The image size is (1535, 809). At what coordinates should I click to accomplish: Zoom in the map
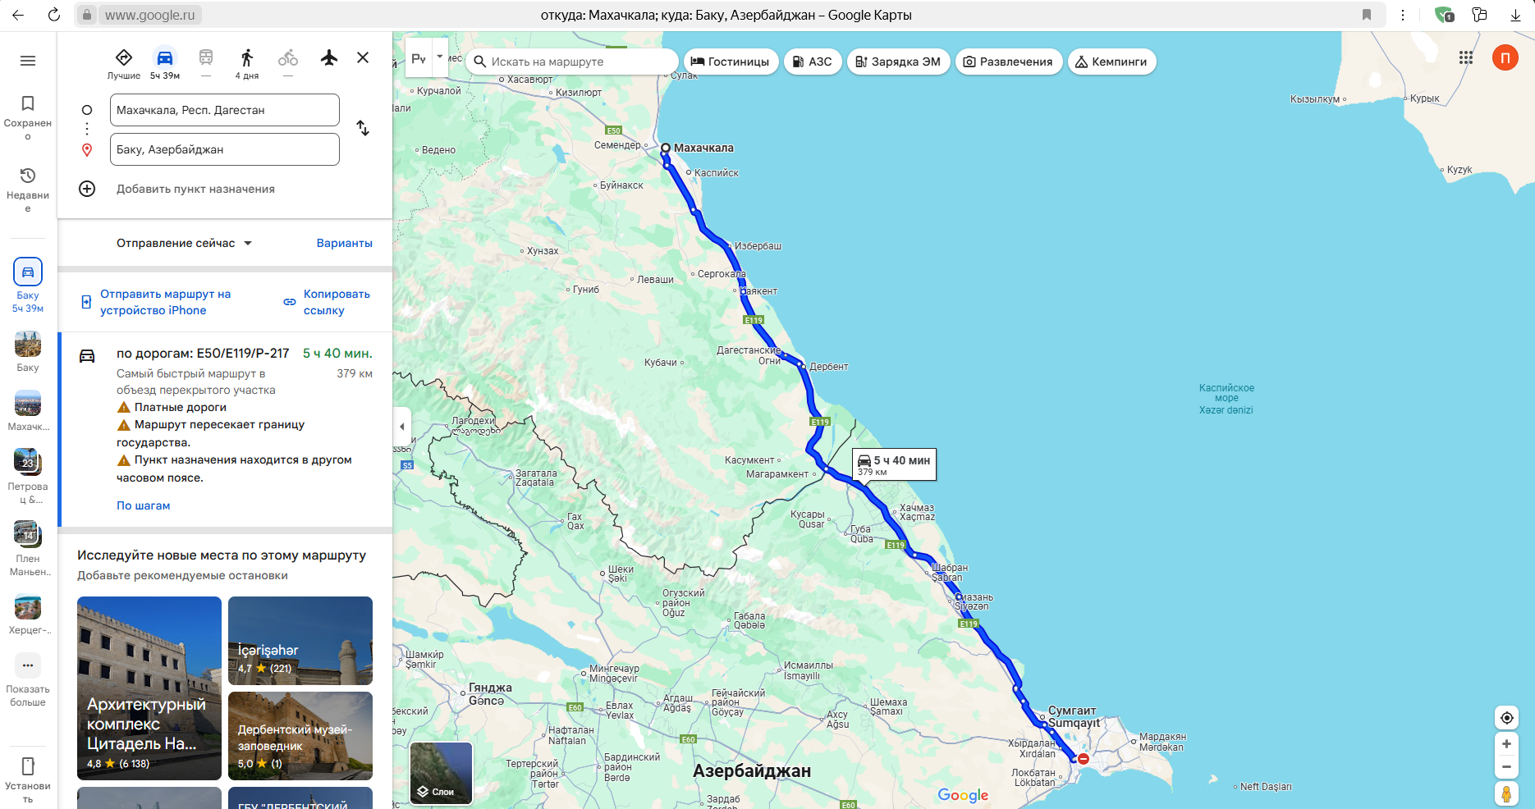point(1506,744)
